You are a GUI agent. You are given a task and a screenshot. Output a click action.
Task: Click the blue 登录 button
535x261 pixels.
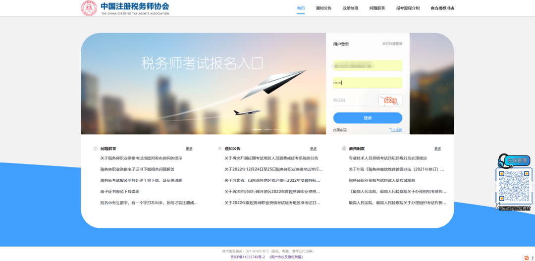(368, 118)
